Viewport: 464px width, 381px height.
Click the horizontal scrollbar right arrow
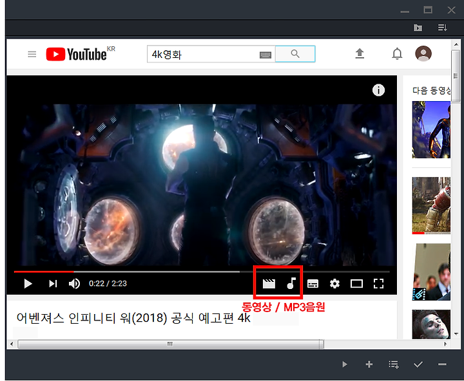tap(445, 344)
